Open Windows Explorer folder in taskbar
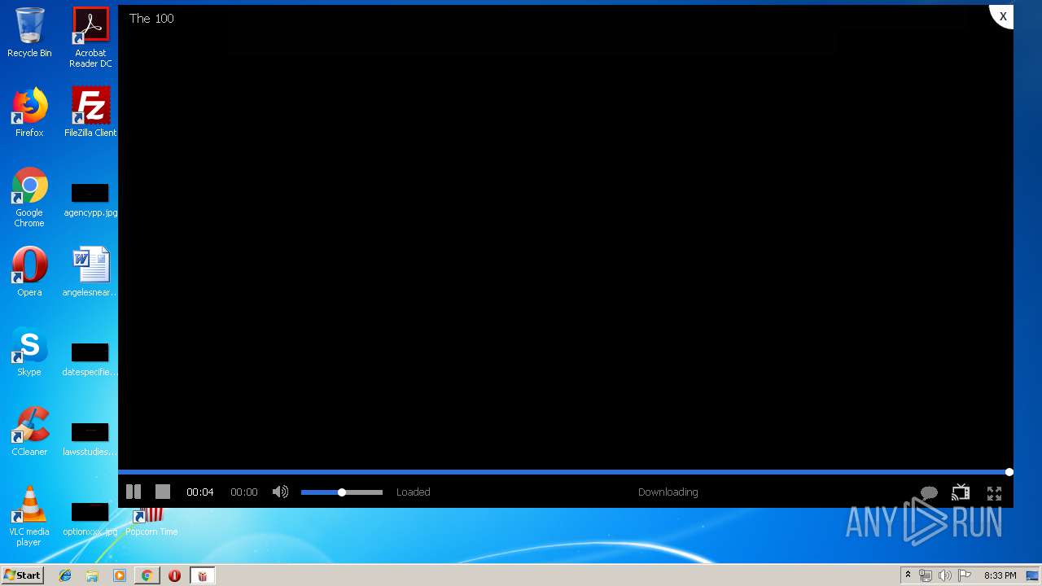The width and height of the screenshot is (1042, 586). (x=92, y=575)
